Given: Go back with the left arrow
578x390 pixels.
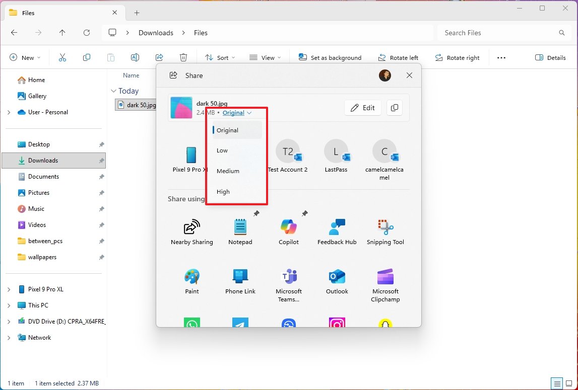Looking at the screenshot, I should click(14, 33).
